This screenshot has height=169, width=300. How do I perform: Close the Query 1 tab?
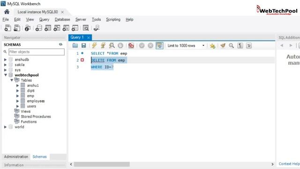point(89,38)
